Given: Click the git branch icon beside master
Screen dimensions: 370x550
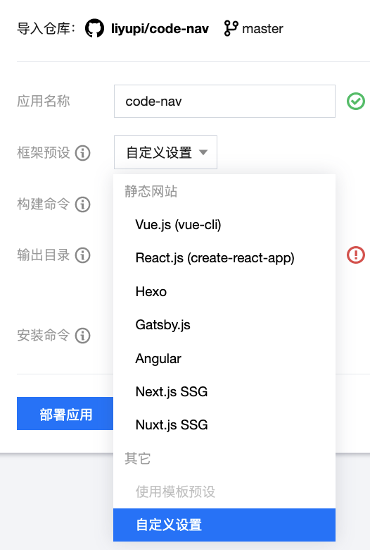Looking at the screenshot, I should point(231,28).
